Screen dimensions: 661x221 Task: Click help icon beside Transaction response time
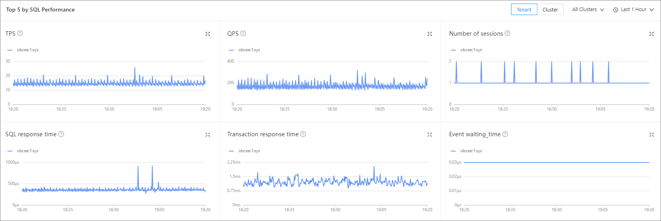click(x=303, y=134)
